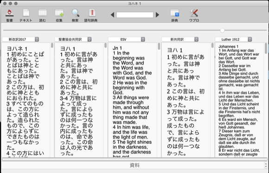
Task: Open the Luther 1912 translation dropdown
Action: [x=233, y=39]
